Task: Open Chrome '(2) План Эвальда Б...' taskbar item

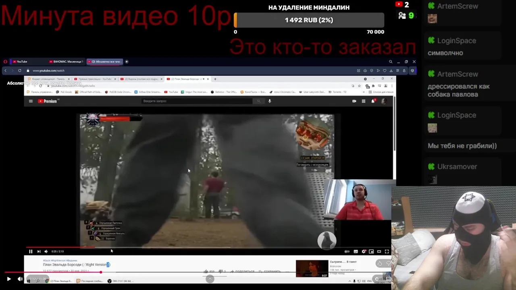Action: click(59, 281)
